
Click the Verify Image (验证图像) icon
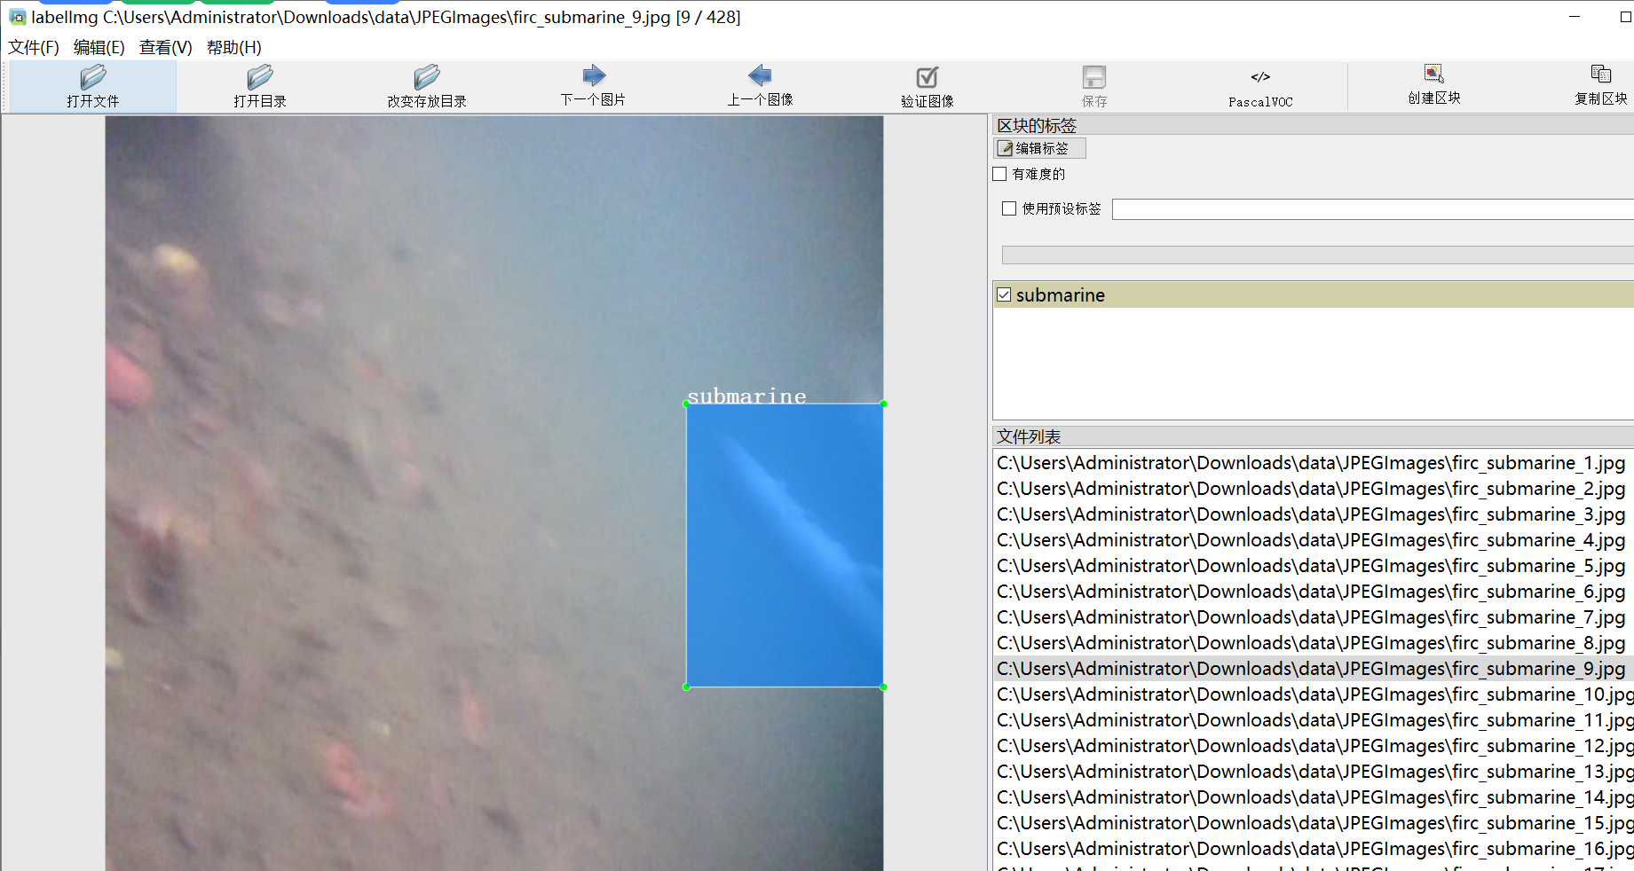pos(928,77)
